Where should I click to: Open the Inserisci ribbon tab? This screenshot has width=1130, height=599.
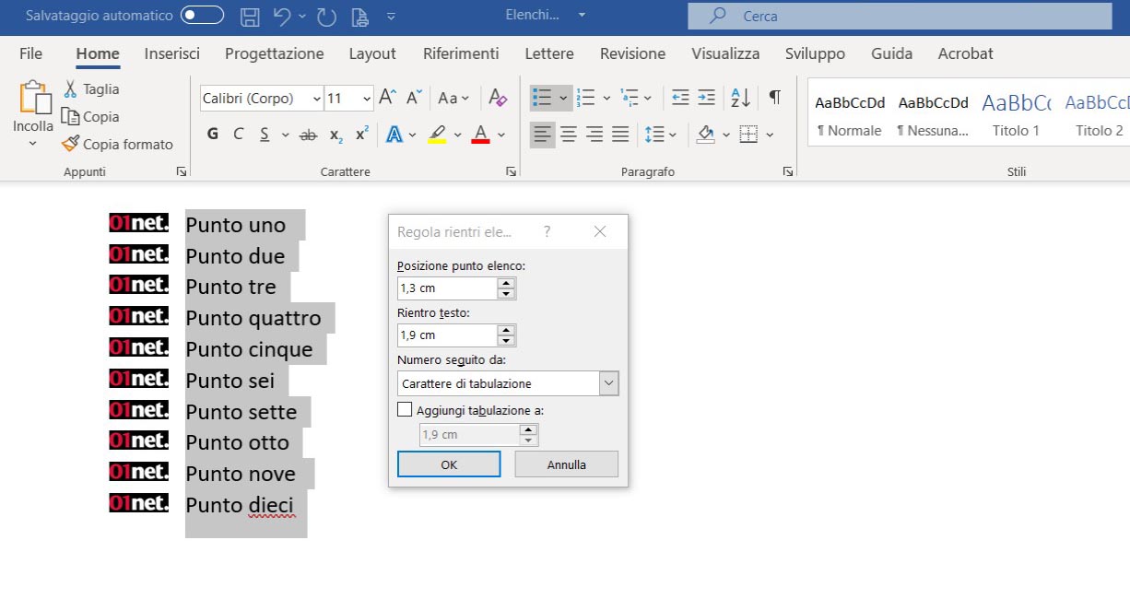point(171,53)
